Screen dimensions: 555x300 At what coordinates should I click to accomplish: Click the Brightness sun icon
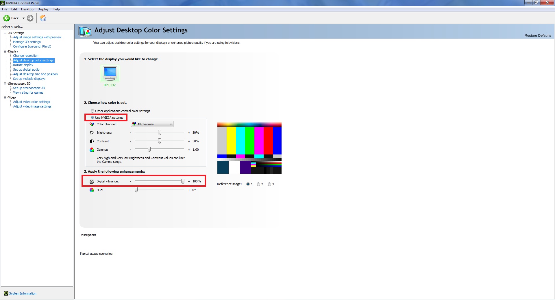92,133
